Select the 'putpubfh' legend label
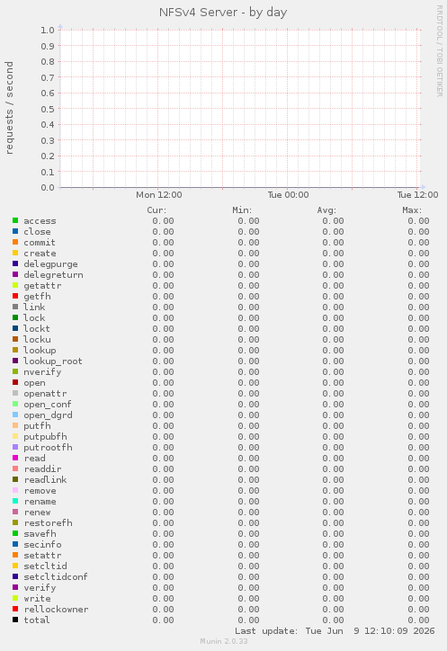Image resolution: width=447 pixels, height=651 pixels. 45,437
